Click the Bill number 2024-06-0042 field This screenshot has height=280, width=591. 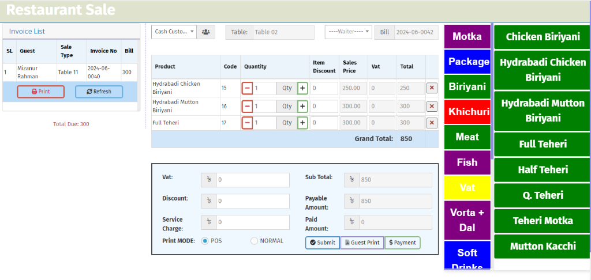417,32
